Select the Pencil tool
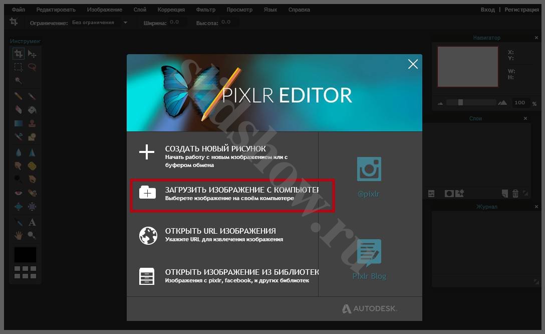This screenshot has width=545, height=334. (x=19, y=96)
